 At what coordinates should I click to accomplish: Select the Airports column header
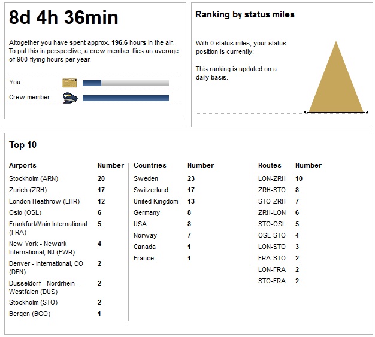coord(23,165)
